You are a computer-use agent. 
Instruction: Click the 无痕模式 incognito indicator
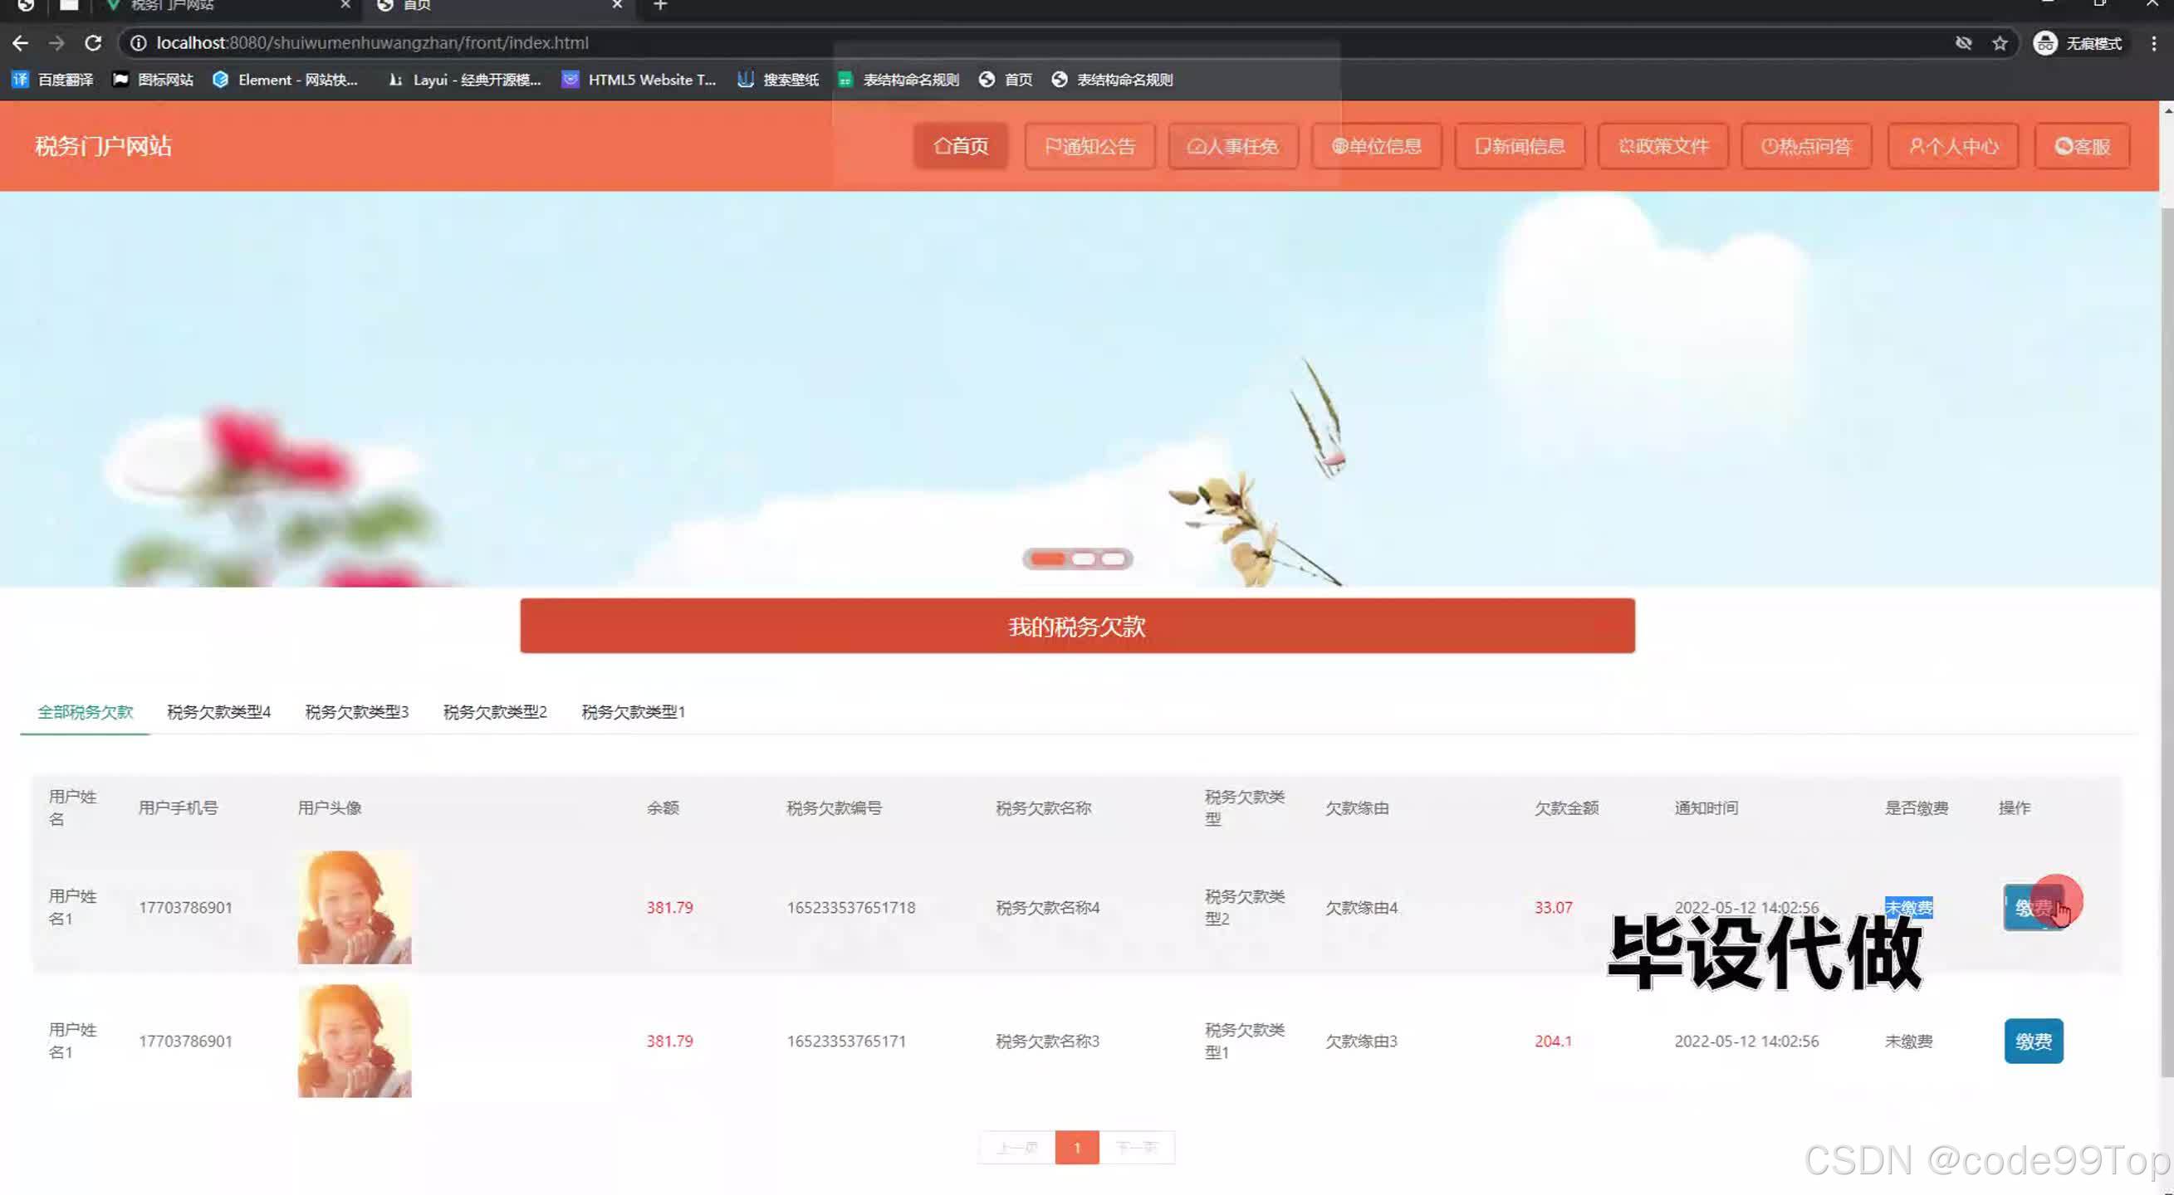(x=2079, y=42)
